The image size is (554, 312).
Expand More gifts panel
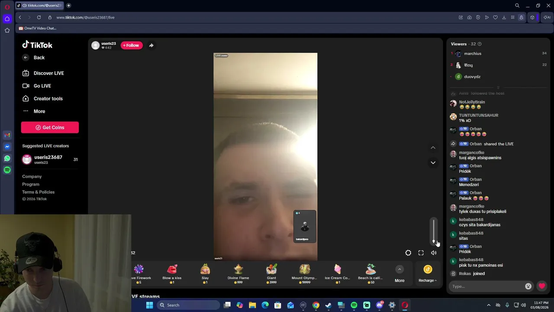coord(399,274)
